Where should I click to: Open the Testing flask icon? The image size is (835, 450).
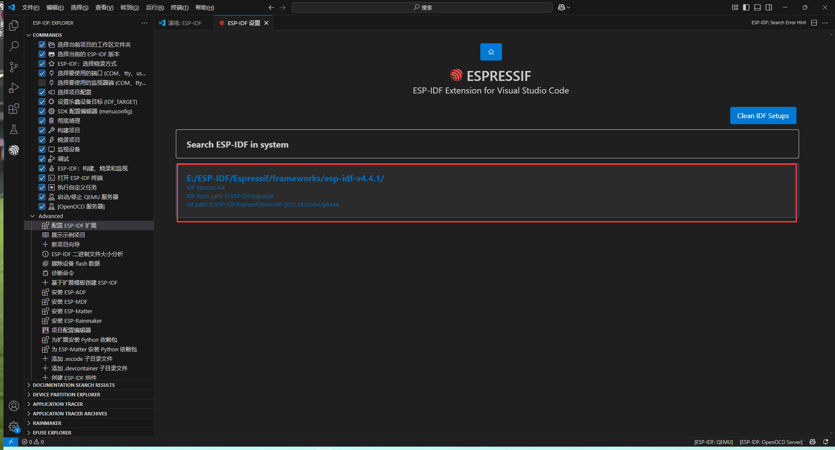14,129
